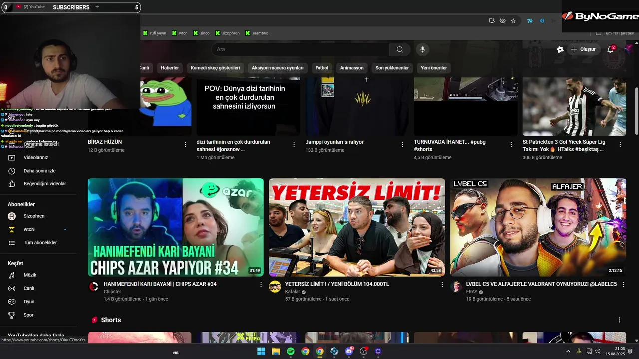The width and height of the screenshot is (639, 359).
Task: Open options menu for BİRAZ HÜZÜN short
Action: pyautogui.click(x=185, y=144)
